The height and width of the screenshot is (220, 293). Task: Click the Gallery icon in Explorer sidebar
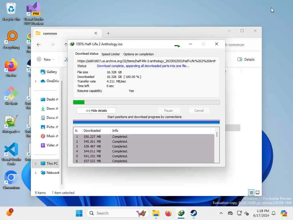[43, 72]
